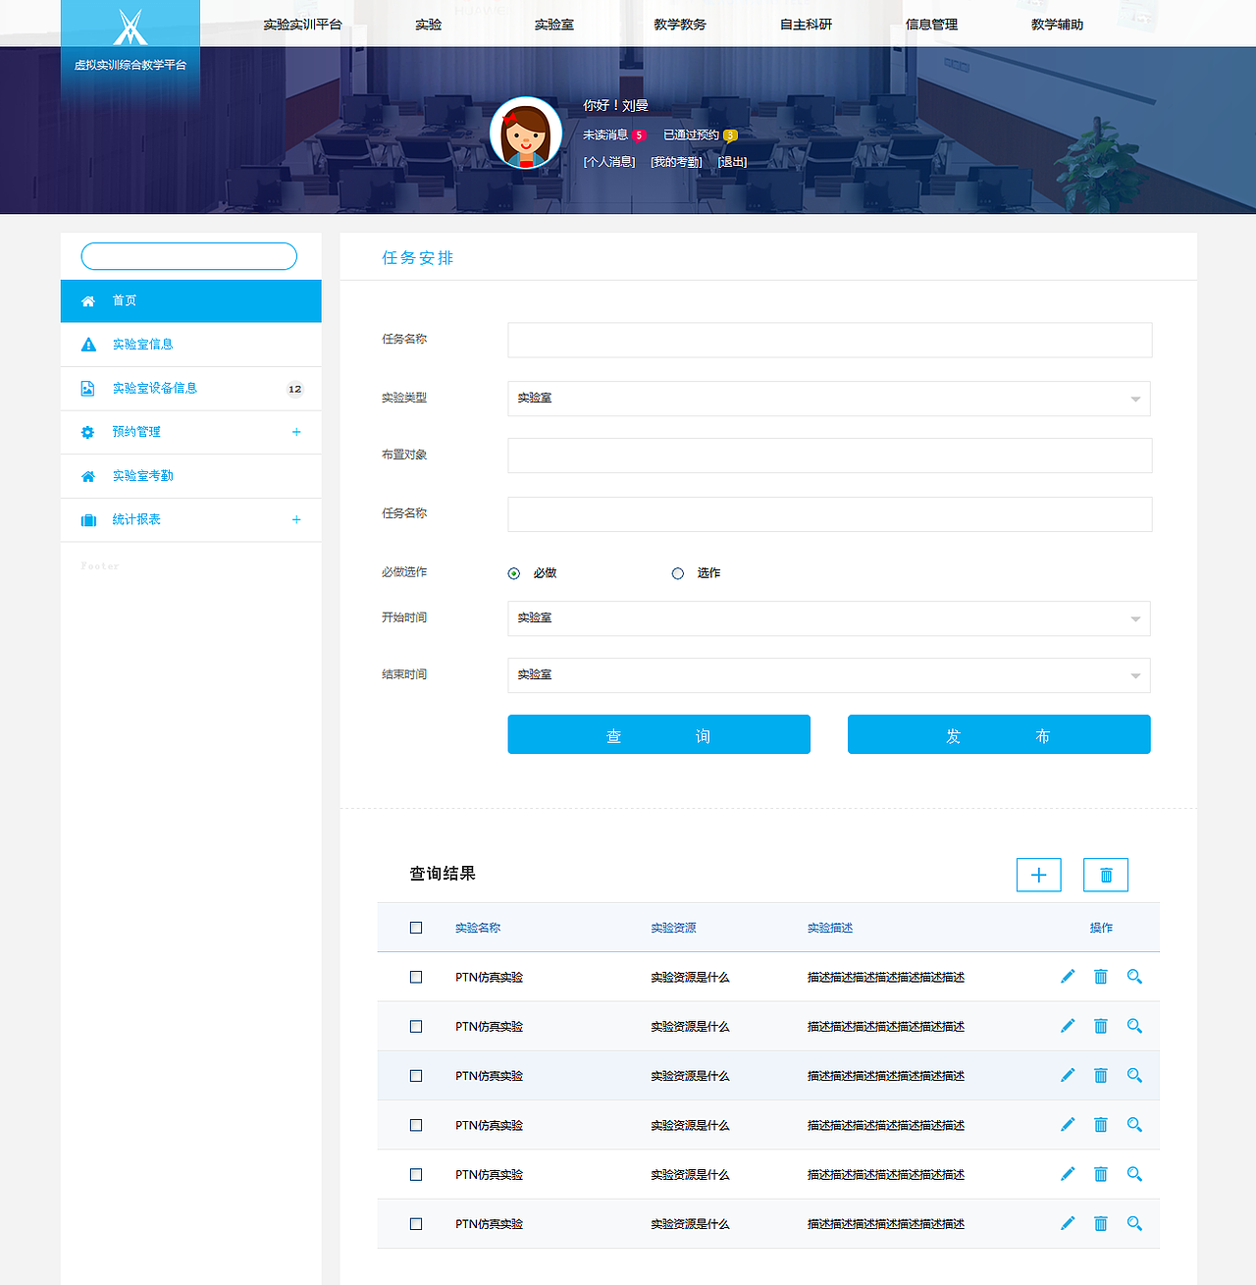Open the 结束时间 dropdown
The width and height of the screenshot is (1256, 1285).
tap(829, 675)
